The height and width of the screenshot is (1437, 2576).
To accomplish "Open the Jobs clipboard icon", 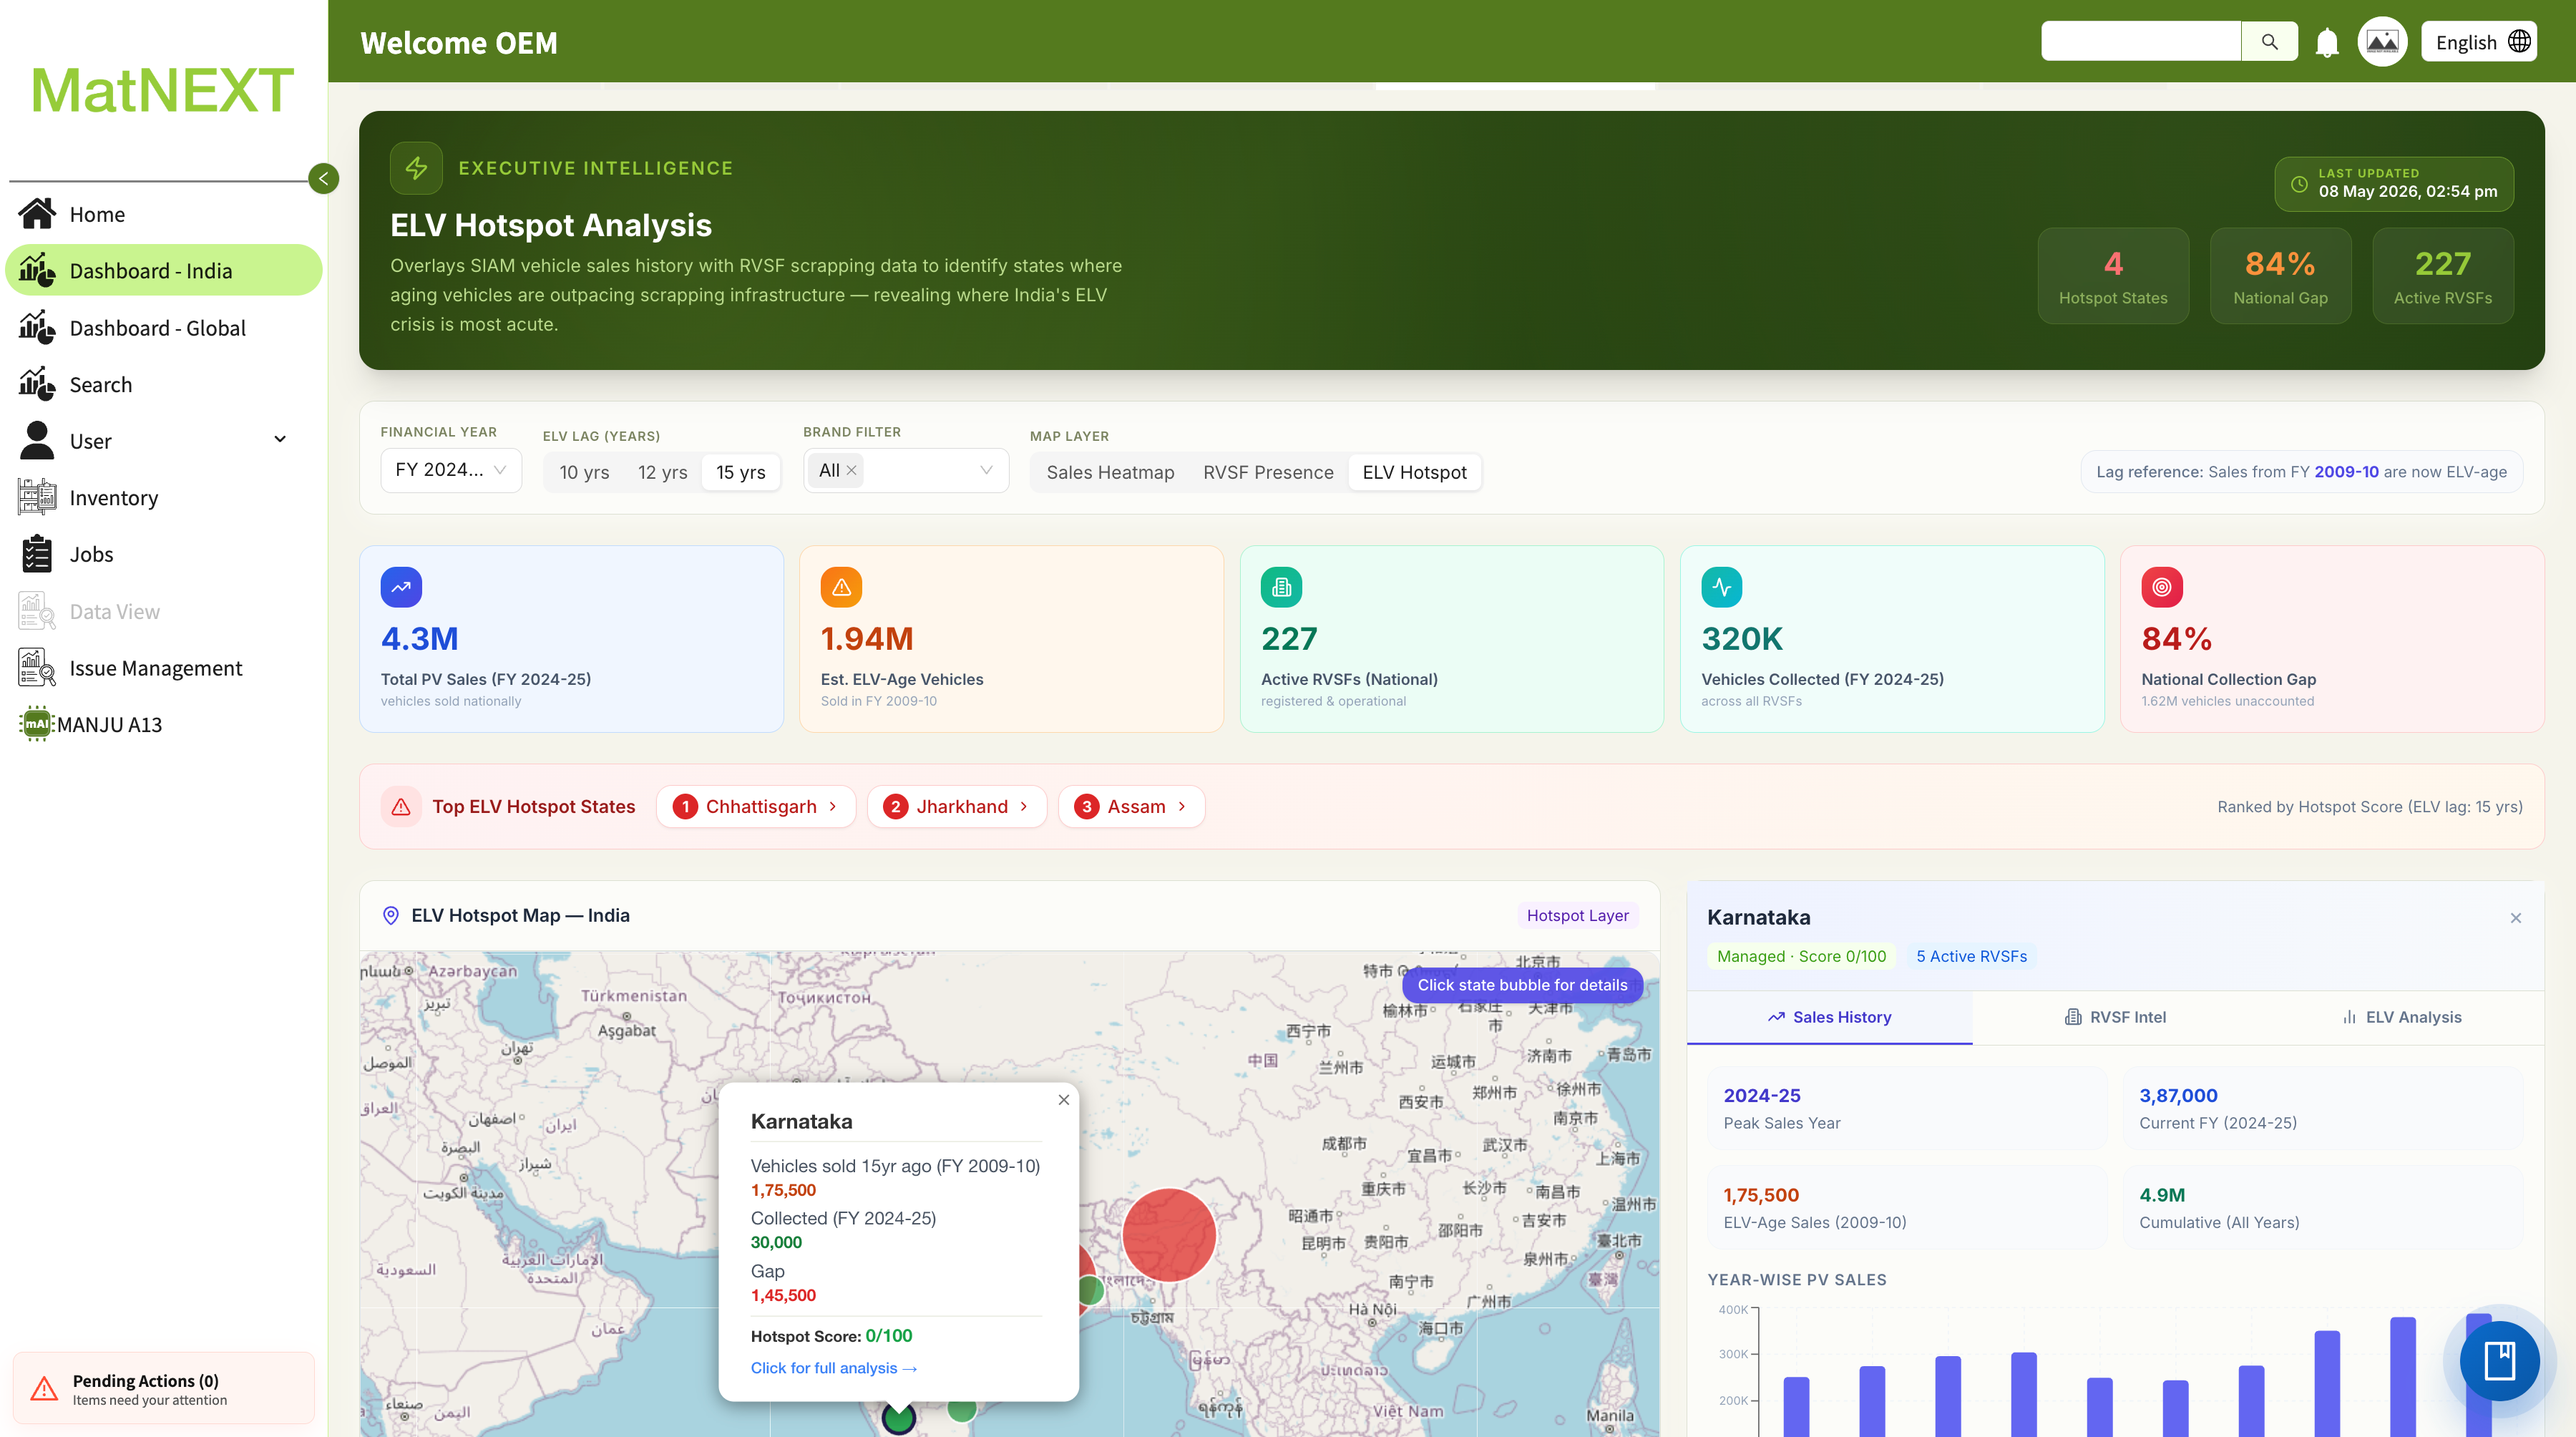I will tap(37, 554).
